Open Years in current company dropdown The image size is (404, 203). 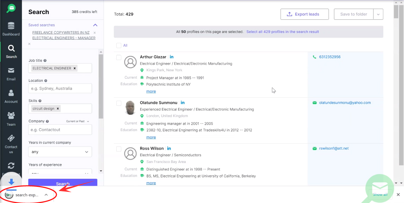(60, 152)
